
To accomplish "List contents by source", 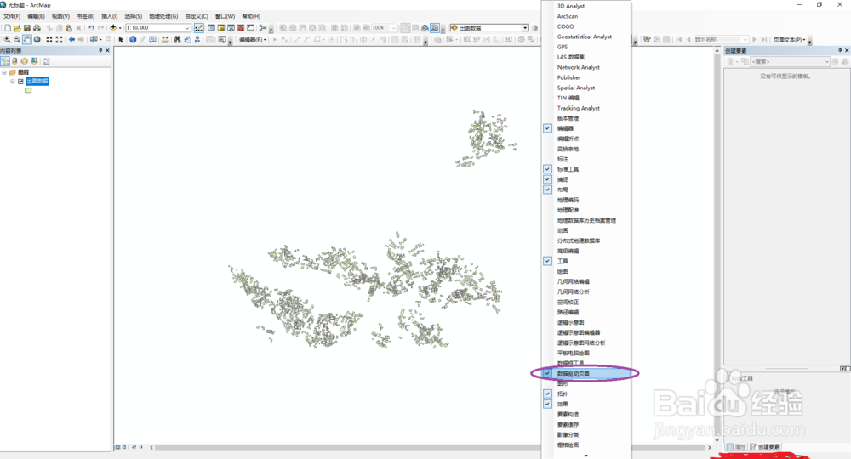I will tap(14, 61).
